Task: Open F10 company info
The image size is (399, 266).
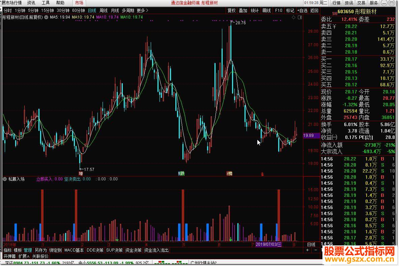Action: [x=279, y=10]
